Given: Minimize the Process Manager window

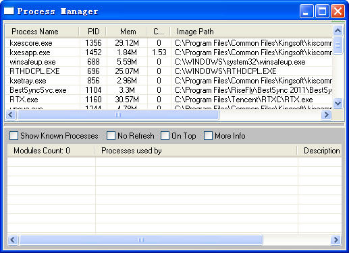Looking at the screenshot, I should [x=306, y=11].
